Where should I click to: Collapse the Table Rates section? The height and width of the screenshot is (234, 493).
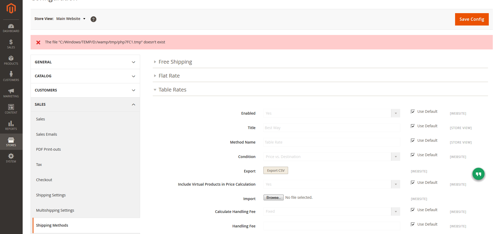(x=172, y=90)
